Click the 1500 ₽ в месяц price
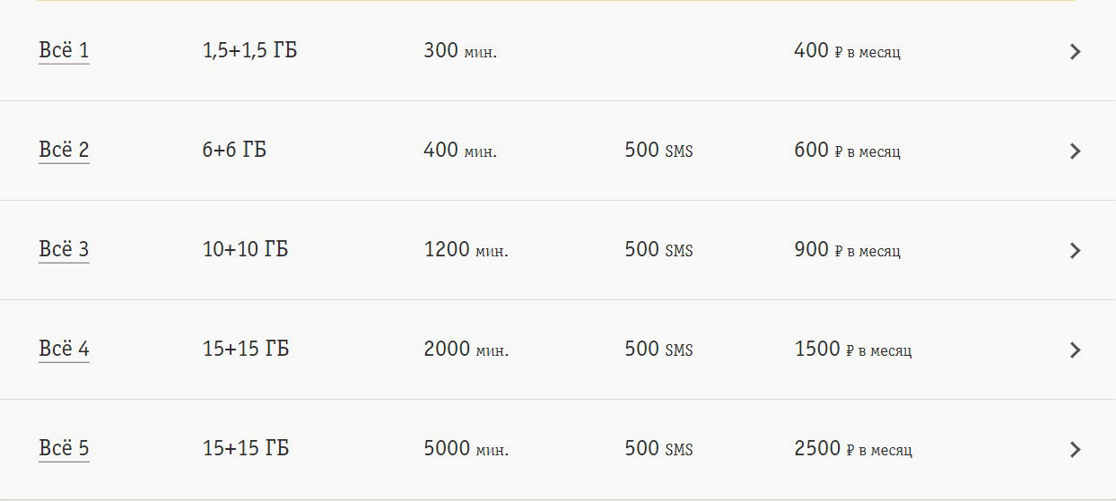The width and height of the screenshot is (1116, 501). coord(852,350)
